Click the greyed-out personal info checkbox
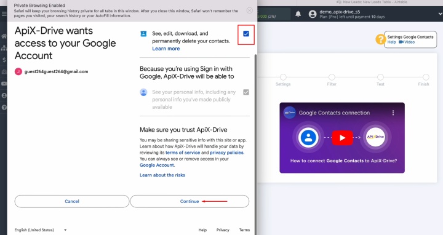Viewport: 443px width, 235px height. [x=246, y=92]
